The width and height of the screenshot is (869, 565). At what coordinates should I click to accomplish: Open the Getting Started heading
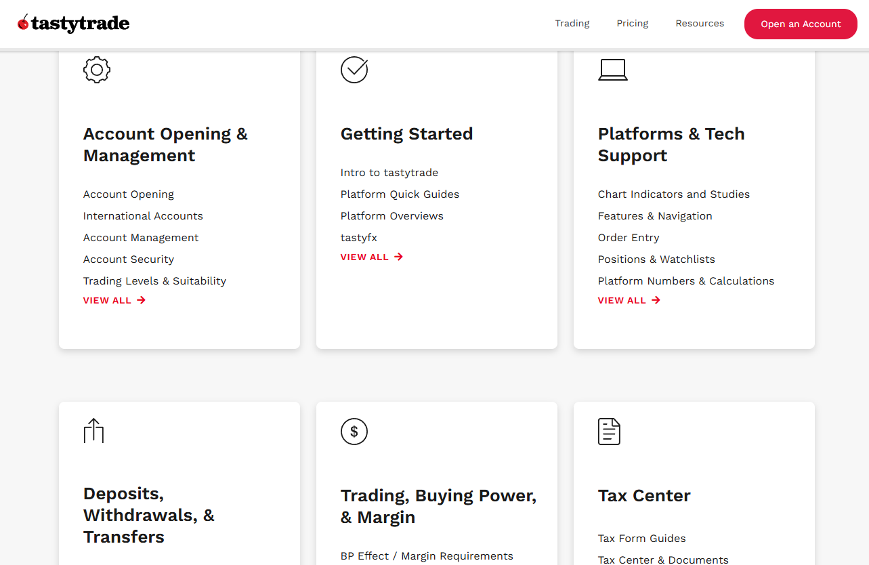coord(406,133)
